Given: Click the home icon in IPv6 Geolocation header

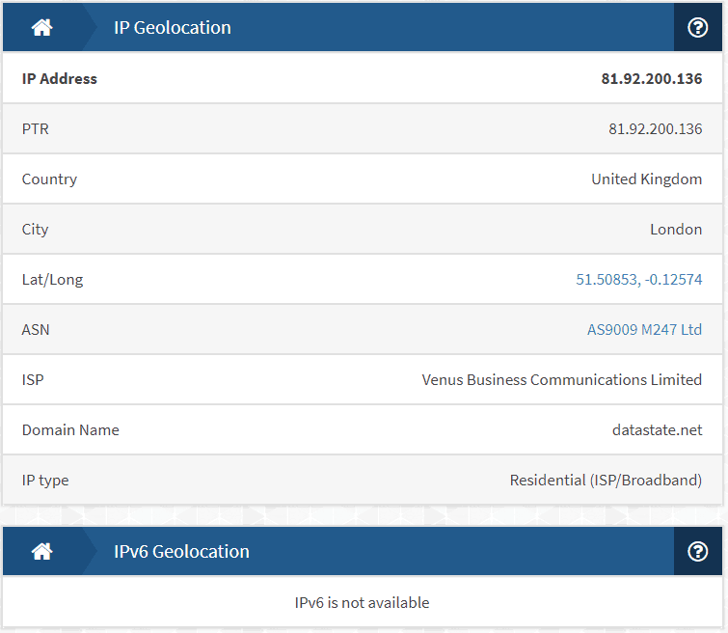Looking at the screenshot, I should pyautogui.click(x=41, y=551).
